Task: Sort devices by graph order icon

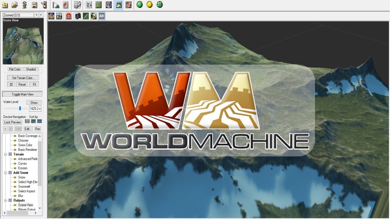Action: (39, 121)
